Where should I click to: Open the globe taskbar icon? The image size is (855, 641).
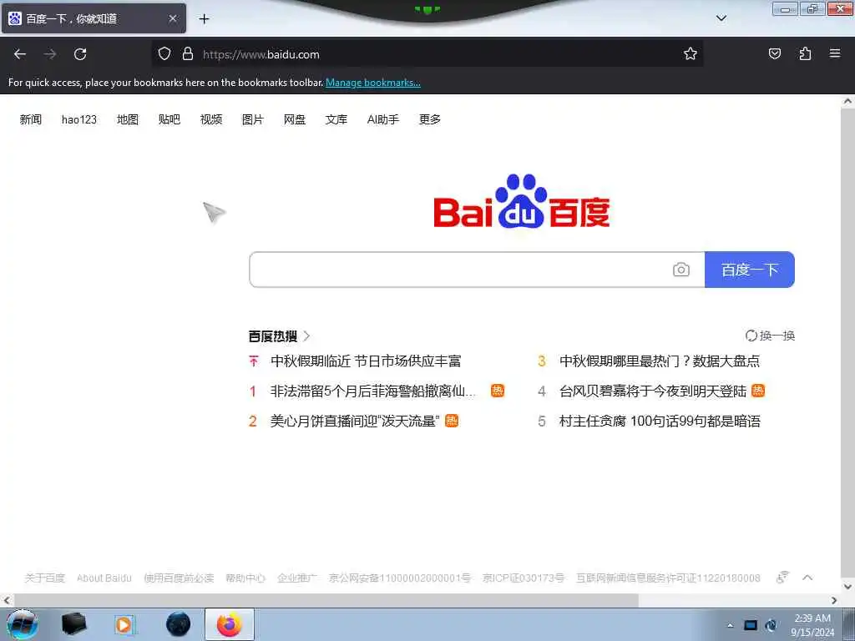click(x=179, y=624)
